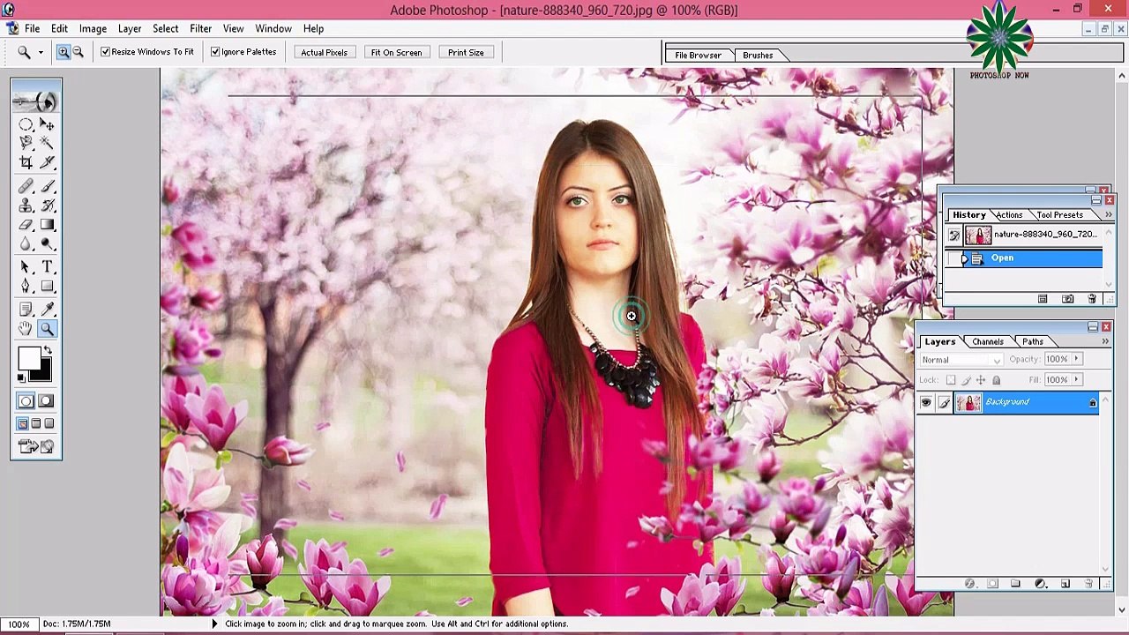Select the Clone Stamp tool
Image resolution: width=1129 pixels, height=635 pixels.
pyautogui.click(x=26, y=205)
